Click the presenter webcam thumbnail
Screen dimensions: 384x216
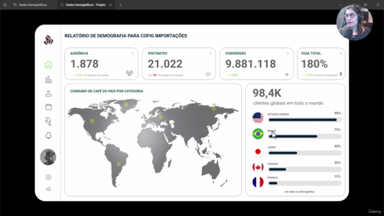355,22
